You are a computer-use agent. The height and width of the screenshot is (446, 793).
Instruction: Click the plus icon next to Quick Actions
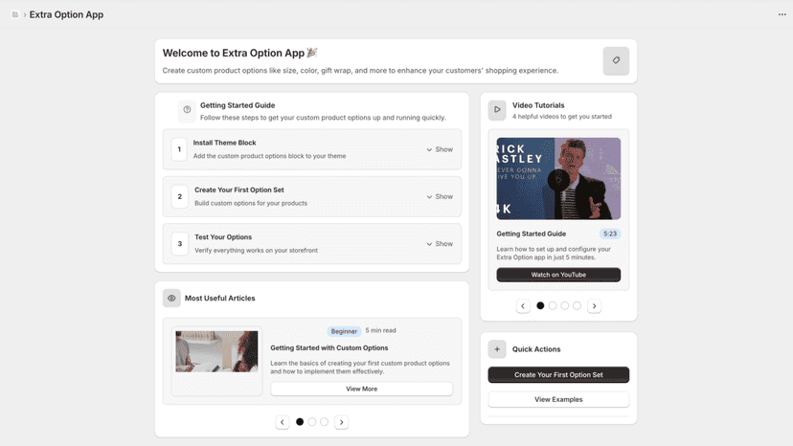497,349
